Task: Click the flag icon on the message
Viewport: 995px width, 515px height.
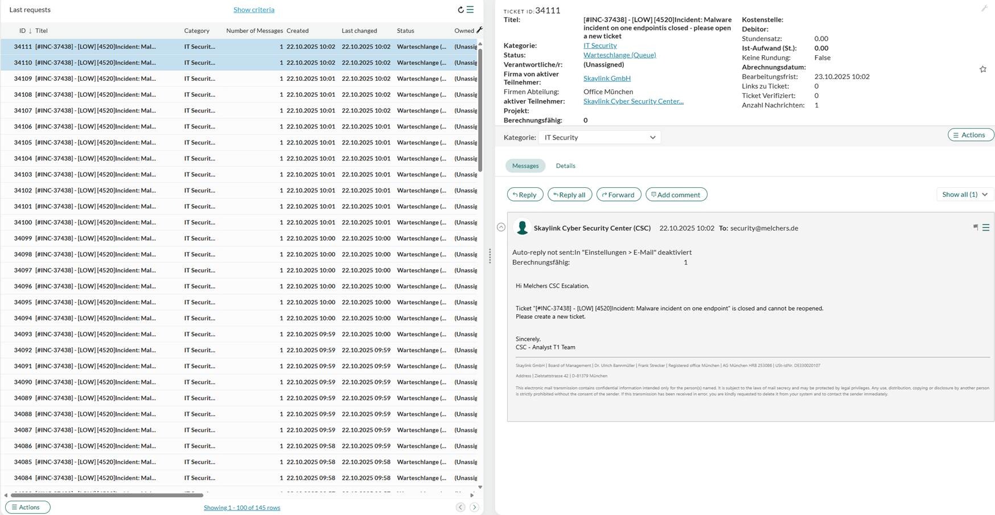Action: click(x=976, y=228)
